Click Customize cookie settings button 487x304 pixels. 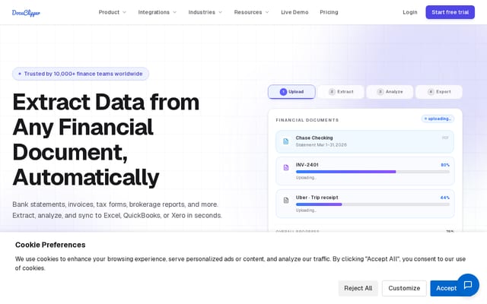pyautogui.click(x=404, y=288)
